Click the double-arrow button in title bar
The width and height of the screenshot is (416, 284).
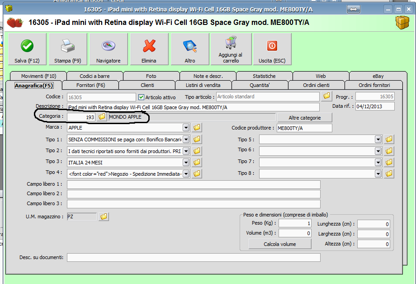(354, 10)
